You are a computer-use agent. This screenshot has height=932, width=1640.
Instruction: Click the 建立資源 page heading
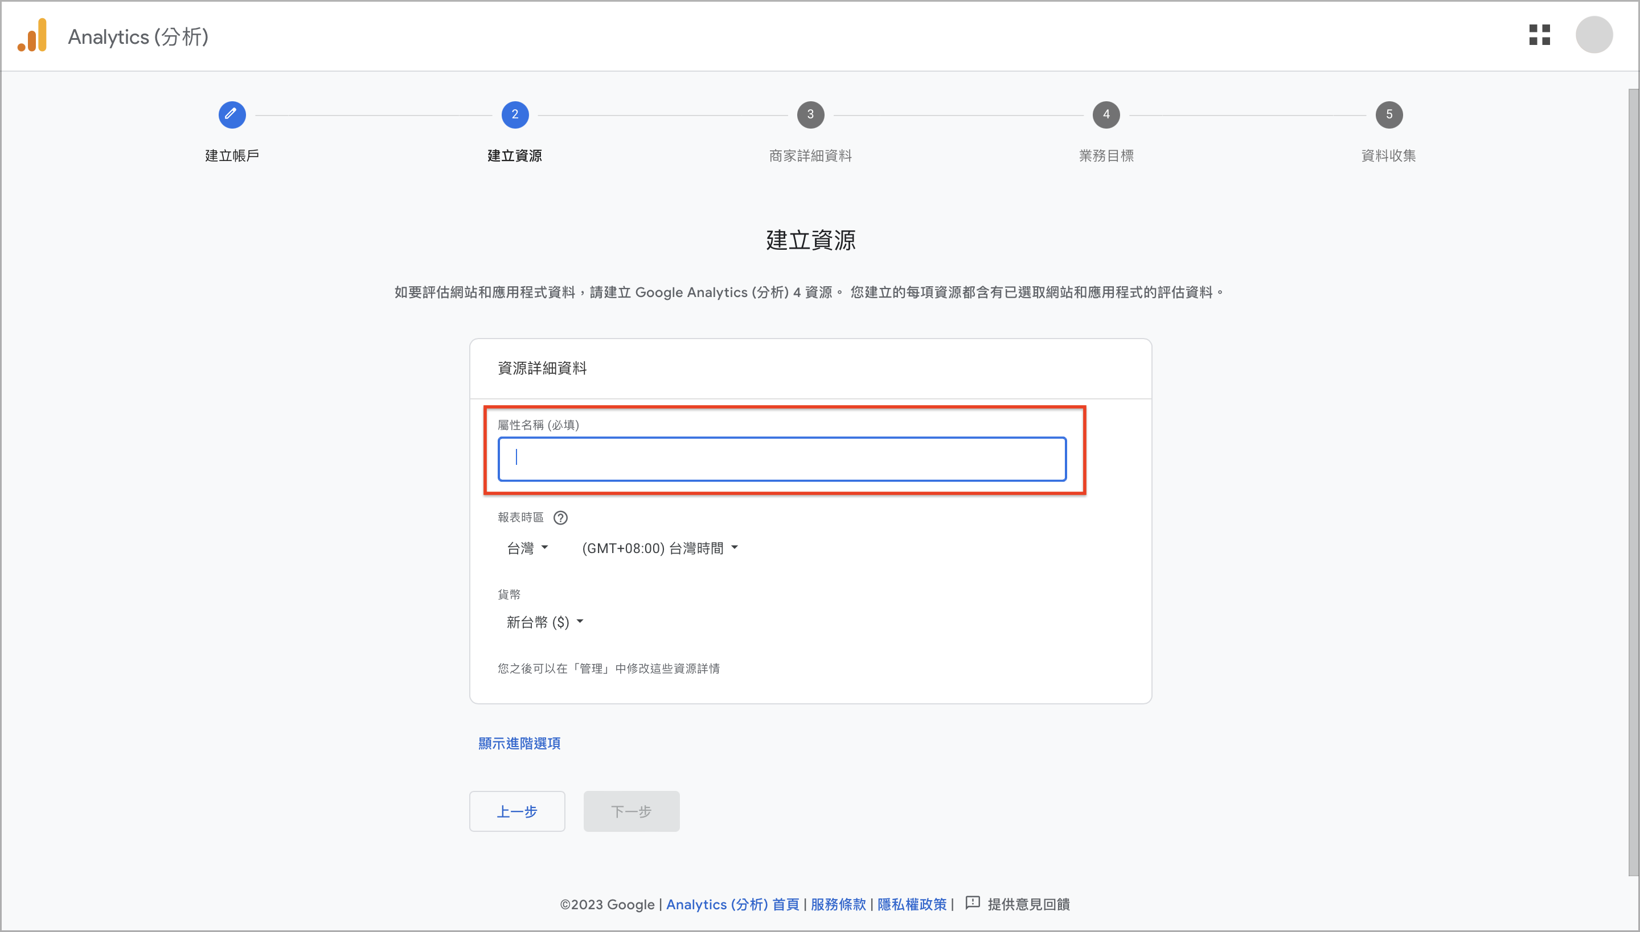810,240
